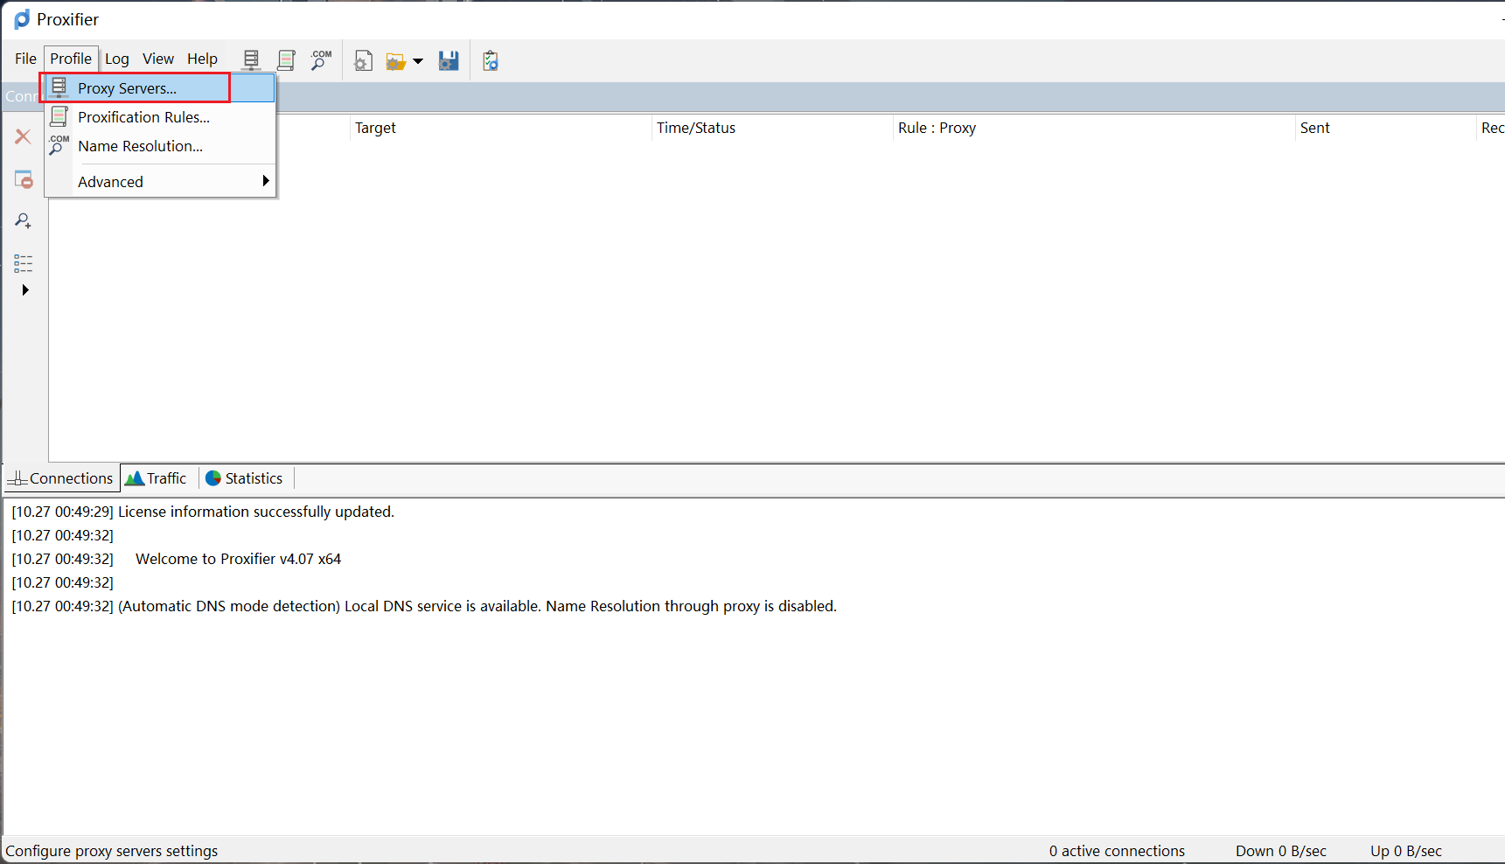
Task: Click Configure proxy servers settings status text
Action: tap(112, 851)
